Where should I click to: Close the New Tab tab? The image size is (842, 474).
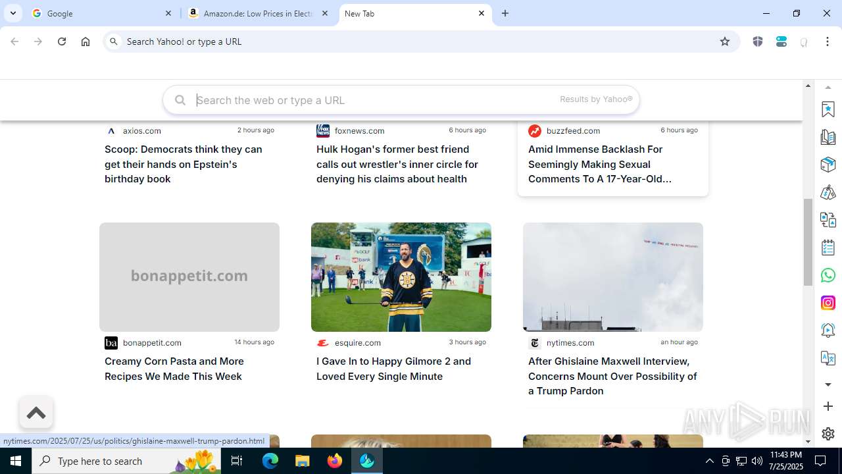pos(482,13)
